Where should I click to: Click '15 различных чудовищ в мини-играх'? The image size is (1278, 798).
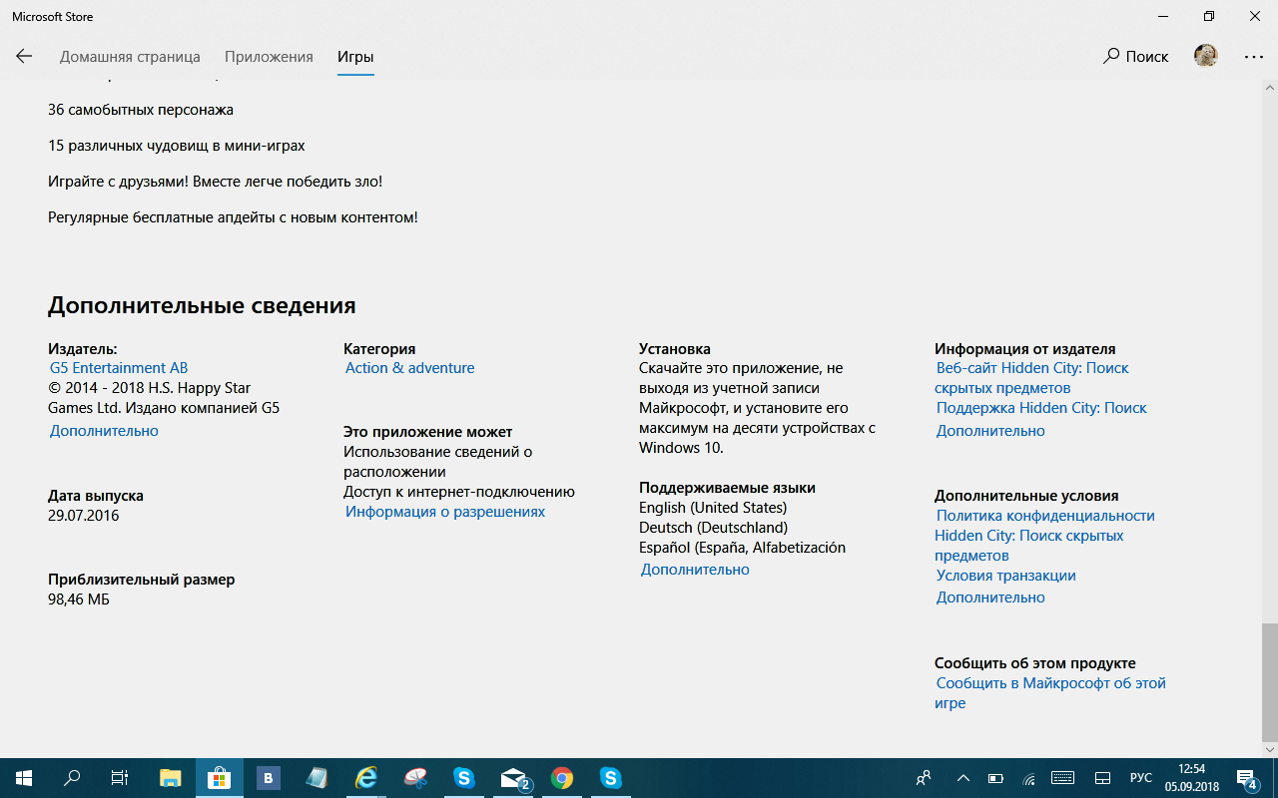click(x=177, y=146)
